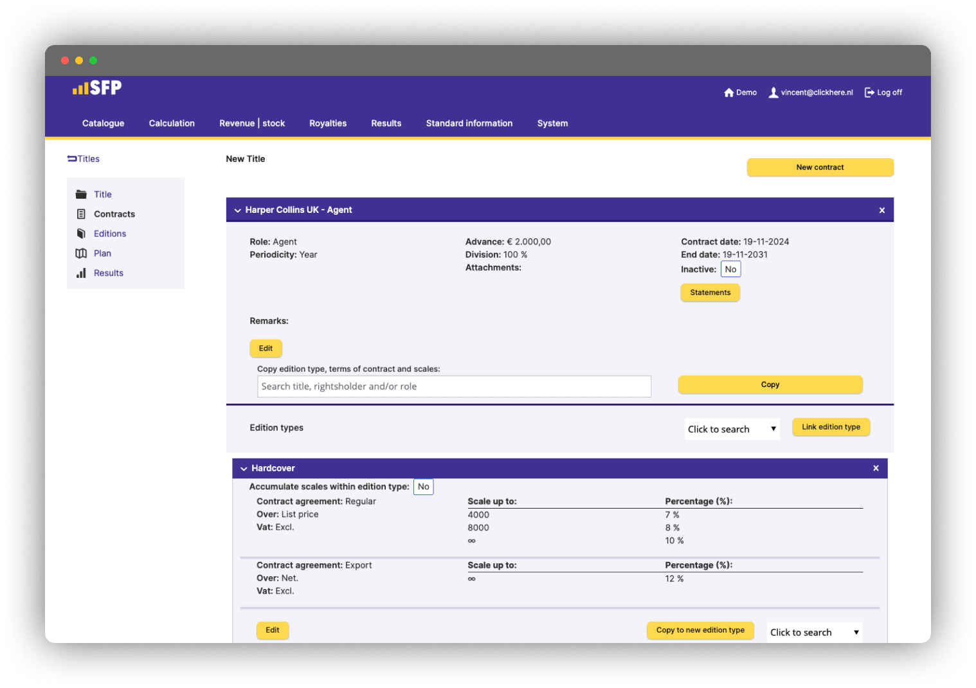Open the Royalties menu
The height and width of the screenshot is (688, 976).
click(328, 123)
